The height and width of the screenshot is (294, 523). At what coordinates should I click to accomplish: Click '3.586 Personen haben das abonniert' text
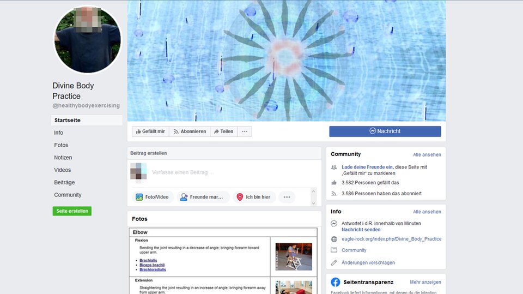click(381, 194)
